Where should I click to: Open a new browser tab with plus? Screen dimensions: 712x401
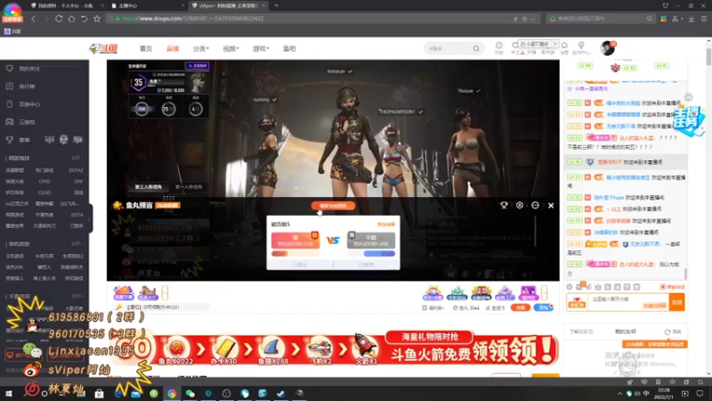tap(276, 5)
